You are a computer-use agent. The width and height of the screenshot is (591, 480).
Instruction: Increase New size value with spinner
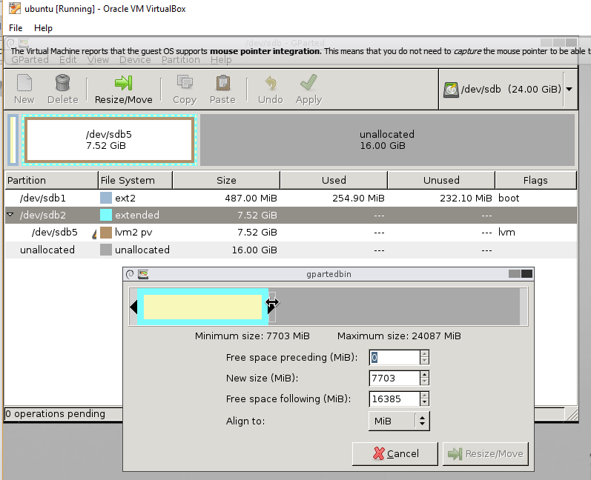pos(424,375)
